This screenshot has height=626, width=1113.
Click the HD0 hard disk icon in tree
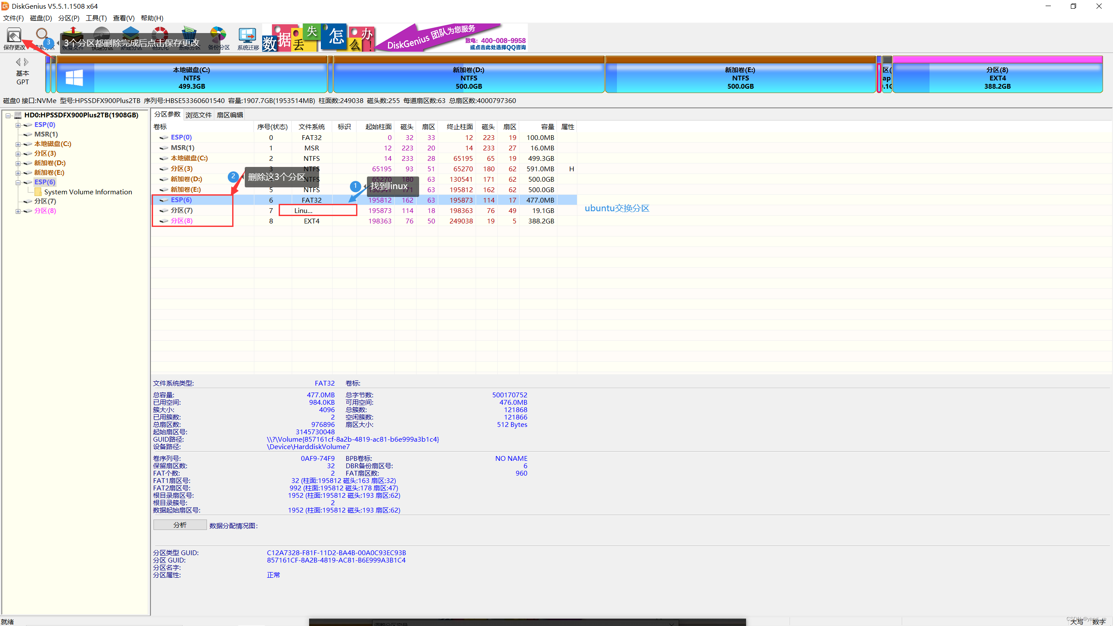[18, 115]
